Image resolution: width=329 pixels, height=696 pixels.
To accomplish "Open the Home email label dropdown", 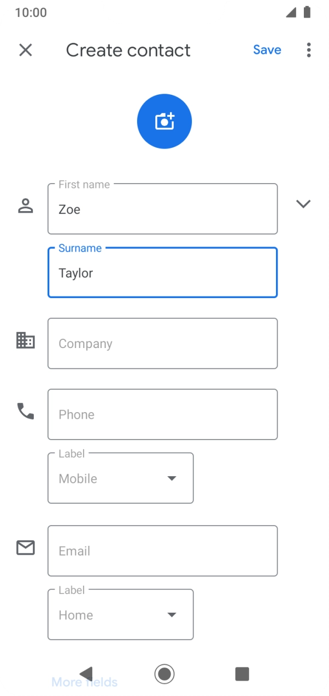I will (121, 615).
